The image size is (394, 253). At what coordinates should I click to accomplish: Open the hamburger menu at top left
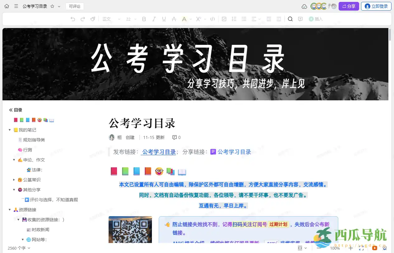click(16, 6)
